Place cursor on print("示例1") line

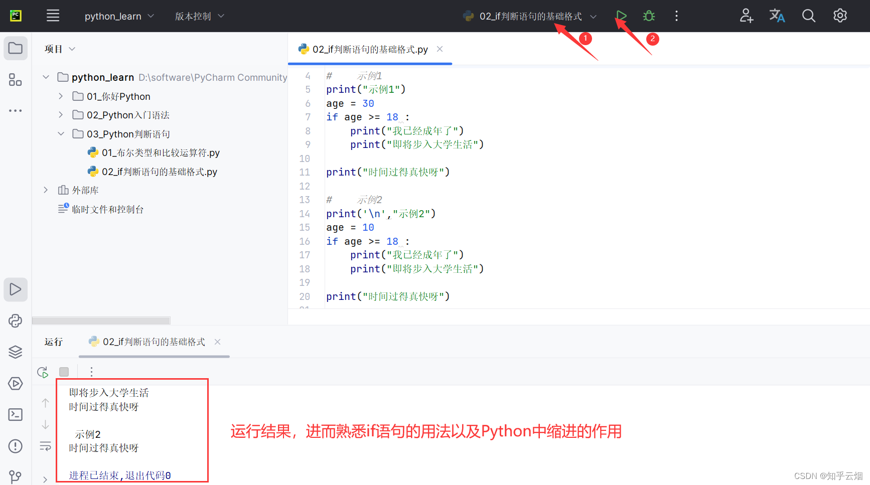[x=366, y=89]
